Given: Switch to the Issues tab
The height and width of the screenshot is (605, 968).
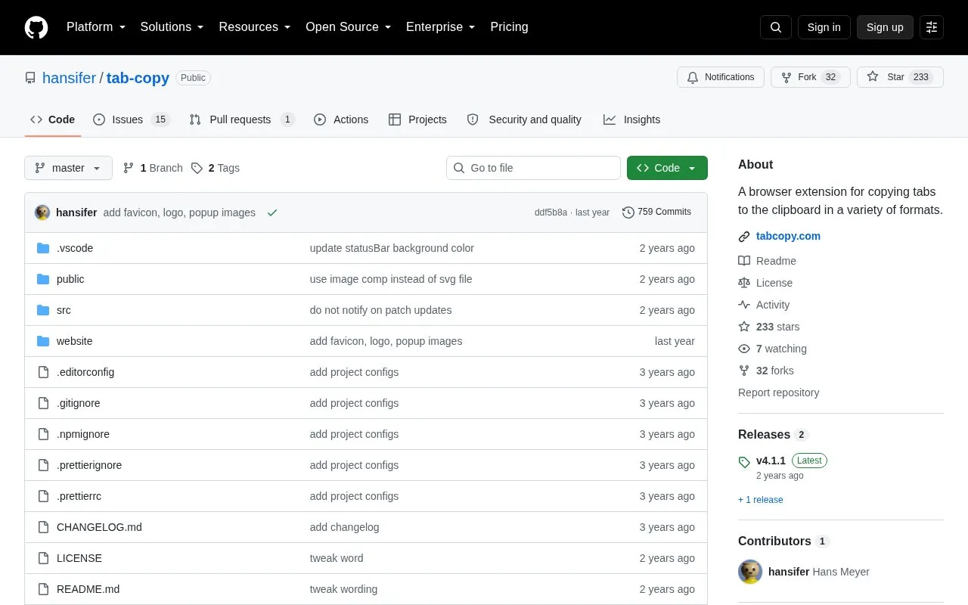Looking at the screenshot, I should click(x=132, y=119).
